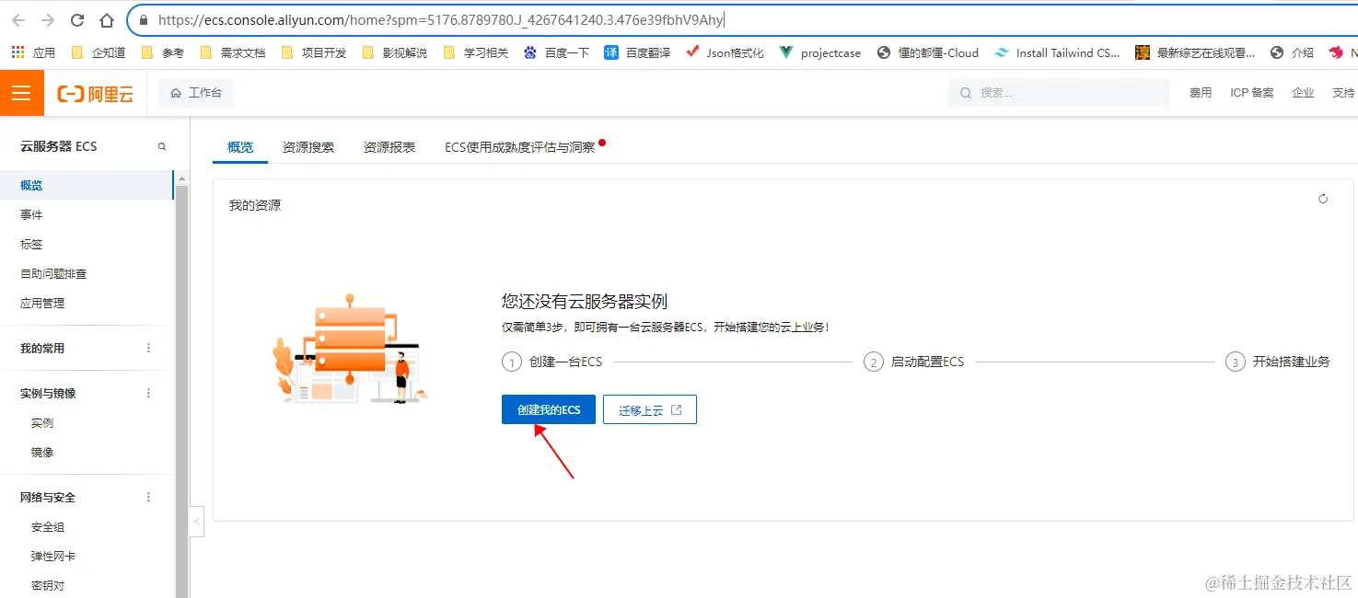Switch to the 资源搜索 tab

308,147
